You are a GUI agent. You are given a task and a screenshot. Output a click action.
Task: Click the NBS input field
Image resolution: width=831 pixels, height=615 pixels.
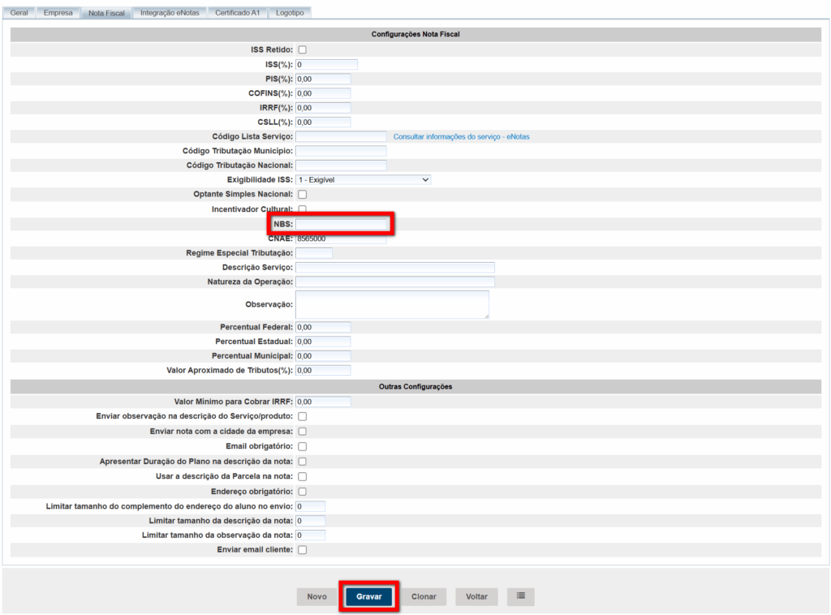point(342,224)
